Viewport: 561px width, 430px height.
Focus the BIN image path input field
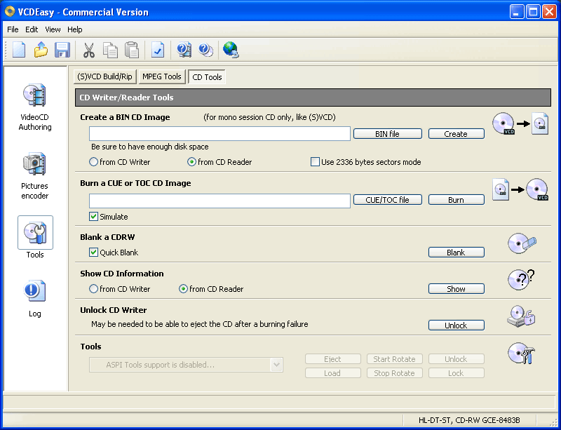point(219,133)
